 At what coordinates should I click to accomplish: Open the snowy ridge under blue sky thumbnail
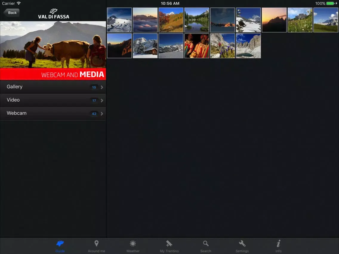point(171,46)
